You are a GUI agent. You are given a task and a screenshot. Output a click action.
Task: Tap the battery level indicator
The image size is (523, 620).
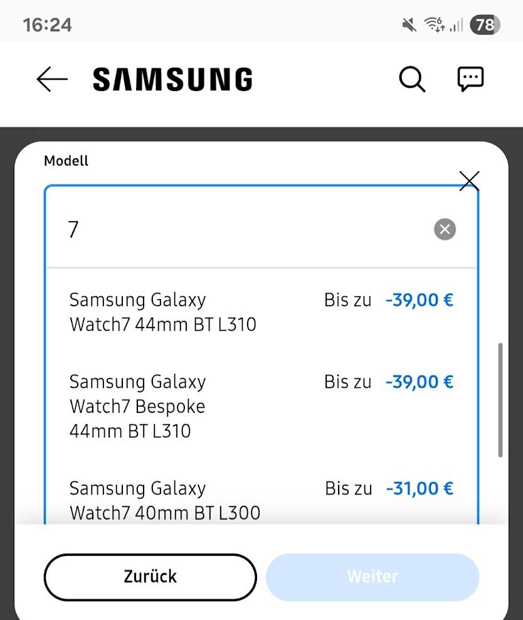485,25
